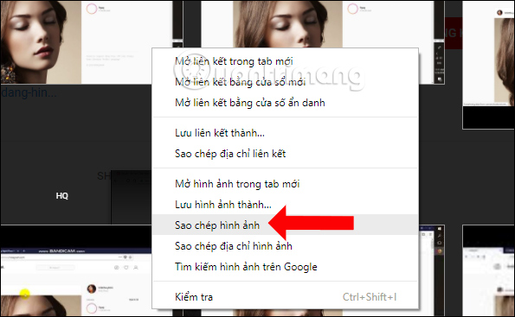Select 'Tìm kiếm hình ảnh trên Google'
The image size is (515, 317).
[x=285, y=267]
